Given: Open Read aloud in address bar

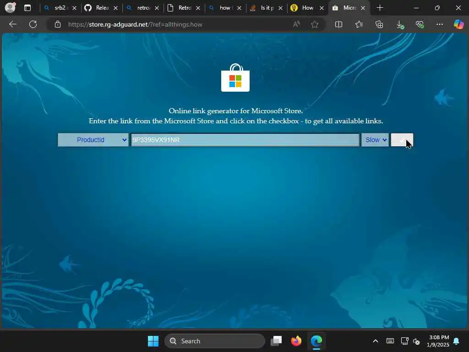Looking at the screenshot, I should 296,24.
